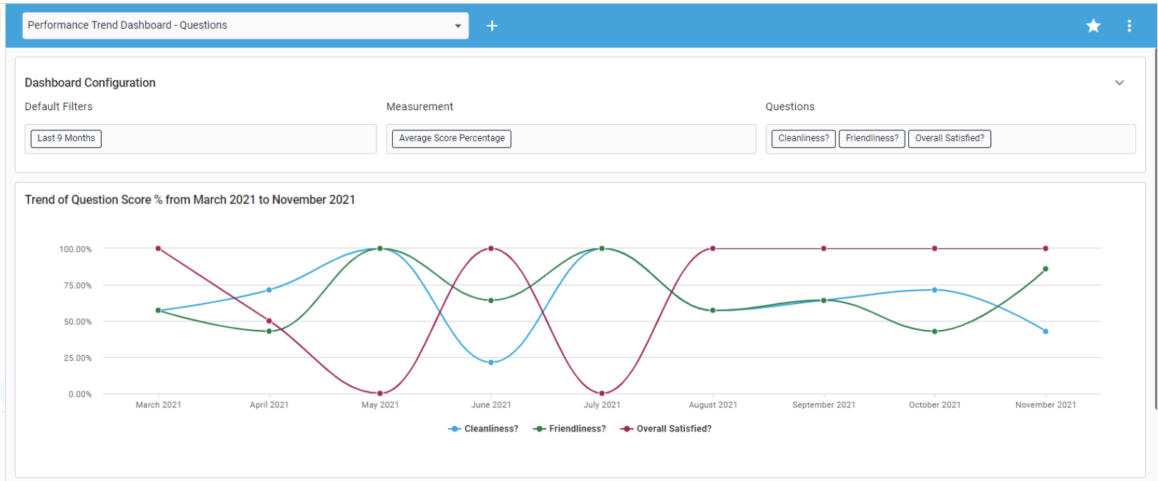1158x481 pixels.
Task: Toggle the Friendliness? series in legend
Action: (570, 429)
